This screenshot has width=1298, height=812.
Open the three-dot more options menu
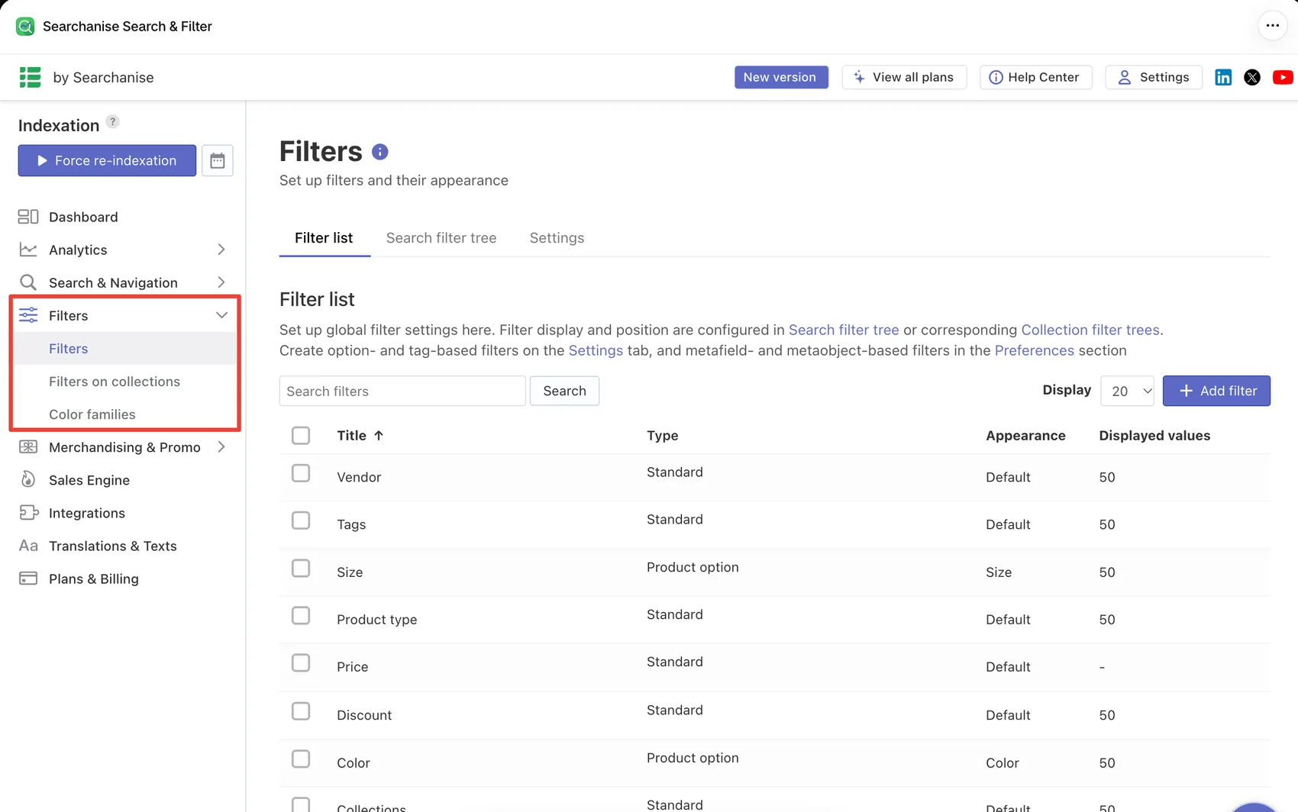coord(1272,26)
